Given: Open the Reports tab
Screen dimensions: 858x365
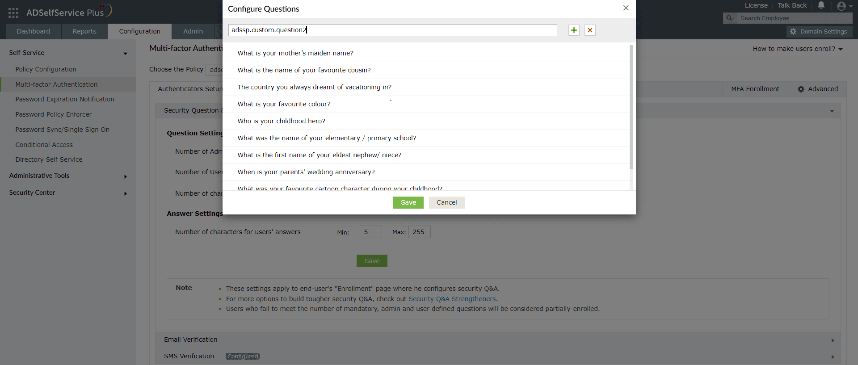Looking at the screenshot, I should [x=84, y=31].
